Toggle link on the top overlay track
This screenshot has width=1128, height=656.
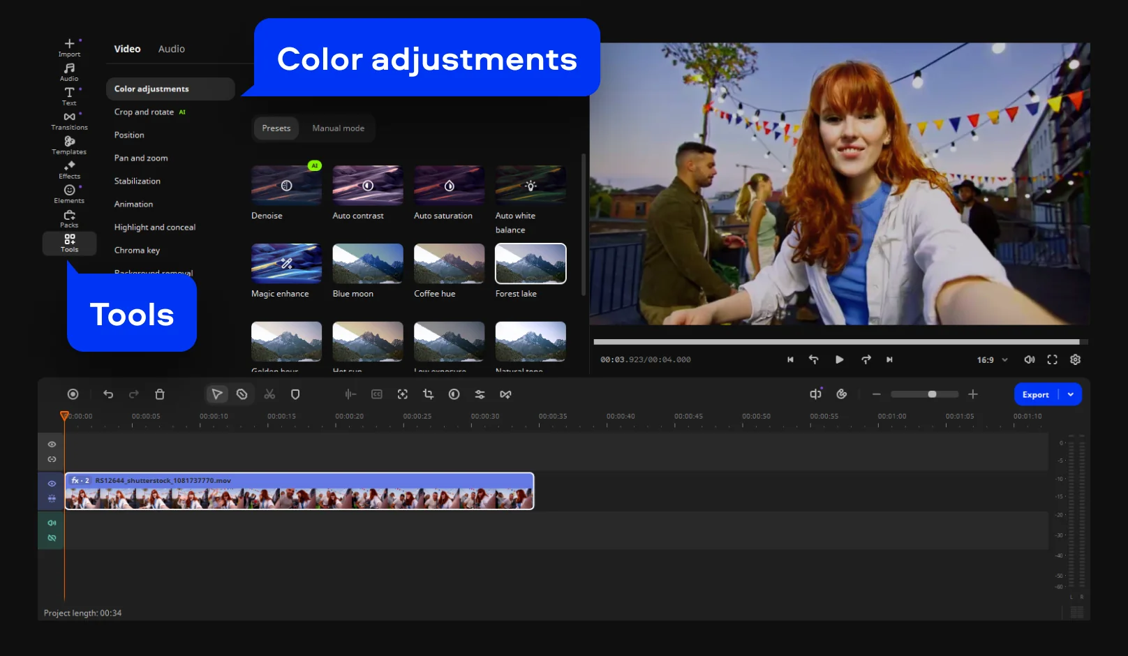52,459
